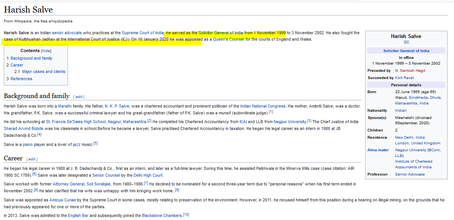The width and height of the screenshot is (454, 220).
Task: Open the 'Blackstone Chambers' link
Action: [162, 216]
